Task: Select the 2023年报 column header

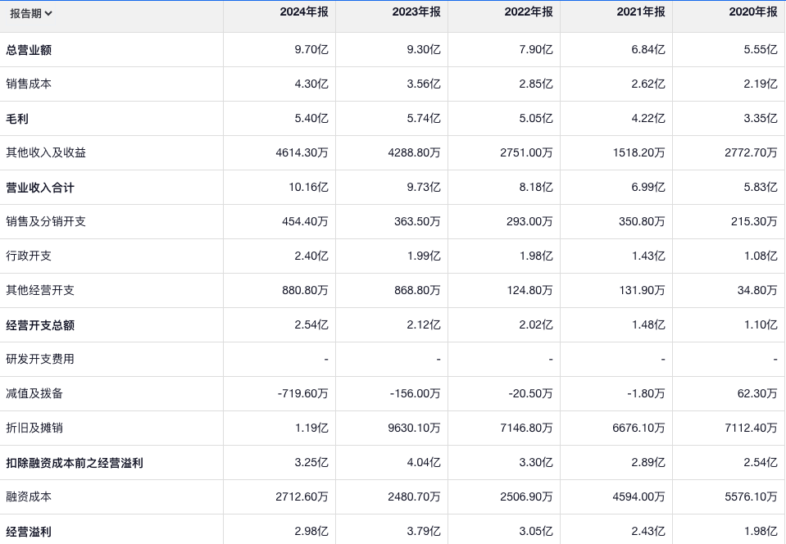Action: [x=416, y=12]
